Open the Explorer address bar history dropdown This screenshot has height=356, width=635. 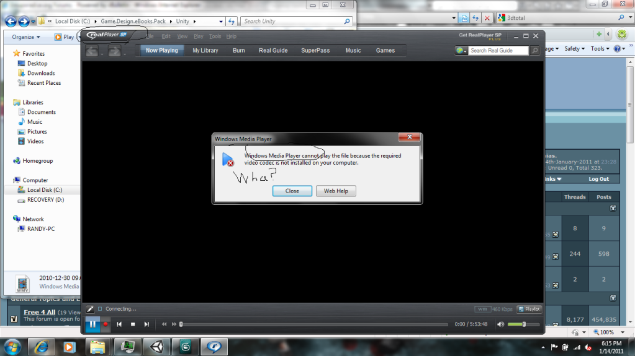221,21
